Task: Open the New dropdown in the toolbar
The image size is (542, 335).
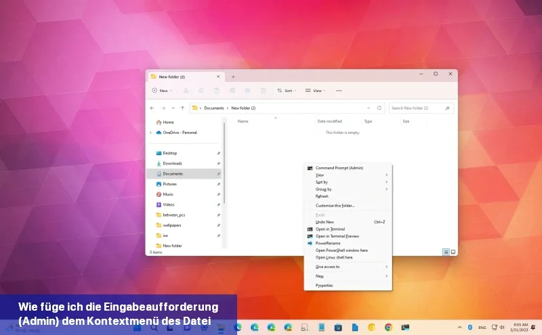Action: click(162, 90)
